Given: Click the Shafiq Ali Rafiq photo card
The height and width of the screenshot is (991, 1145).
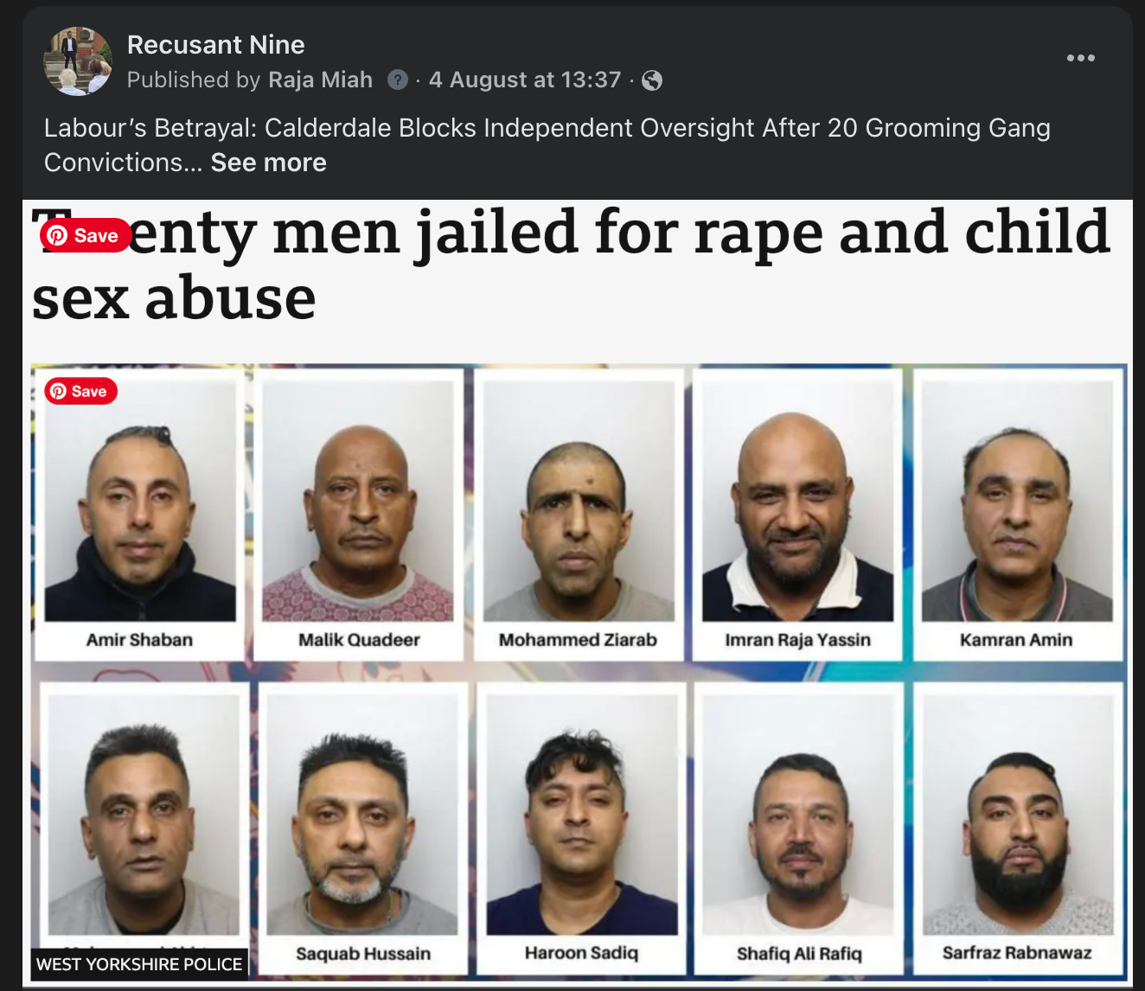Looking at the screenshot, I should pyautogui.click(x=799, y=828).
